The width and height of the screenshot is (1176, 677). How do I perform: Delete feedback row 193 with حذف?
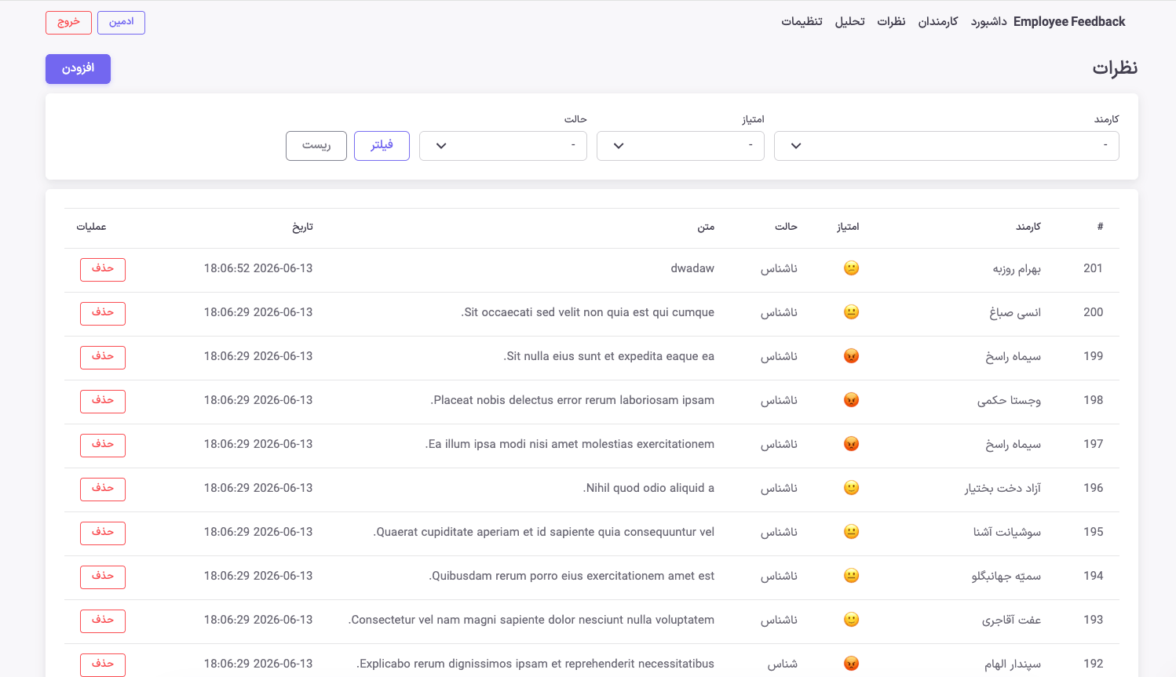point(103,621)
